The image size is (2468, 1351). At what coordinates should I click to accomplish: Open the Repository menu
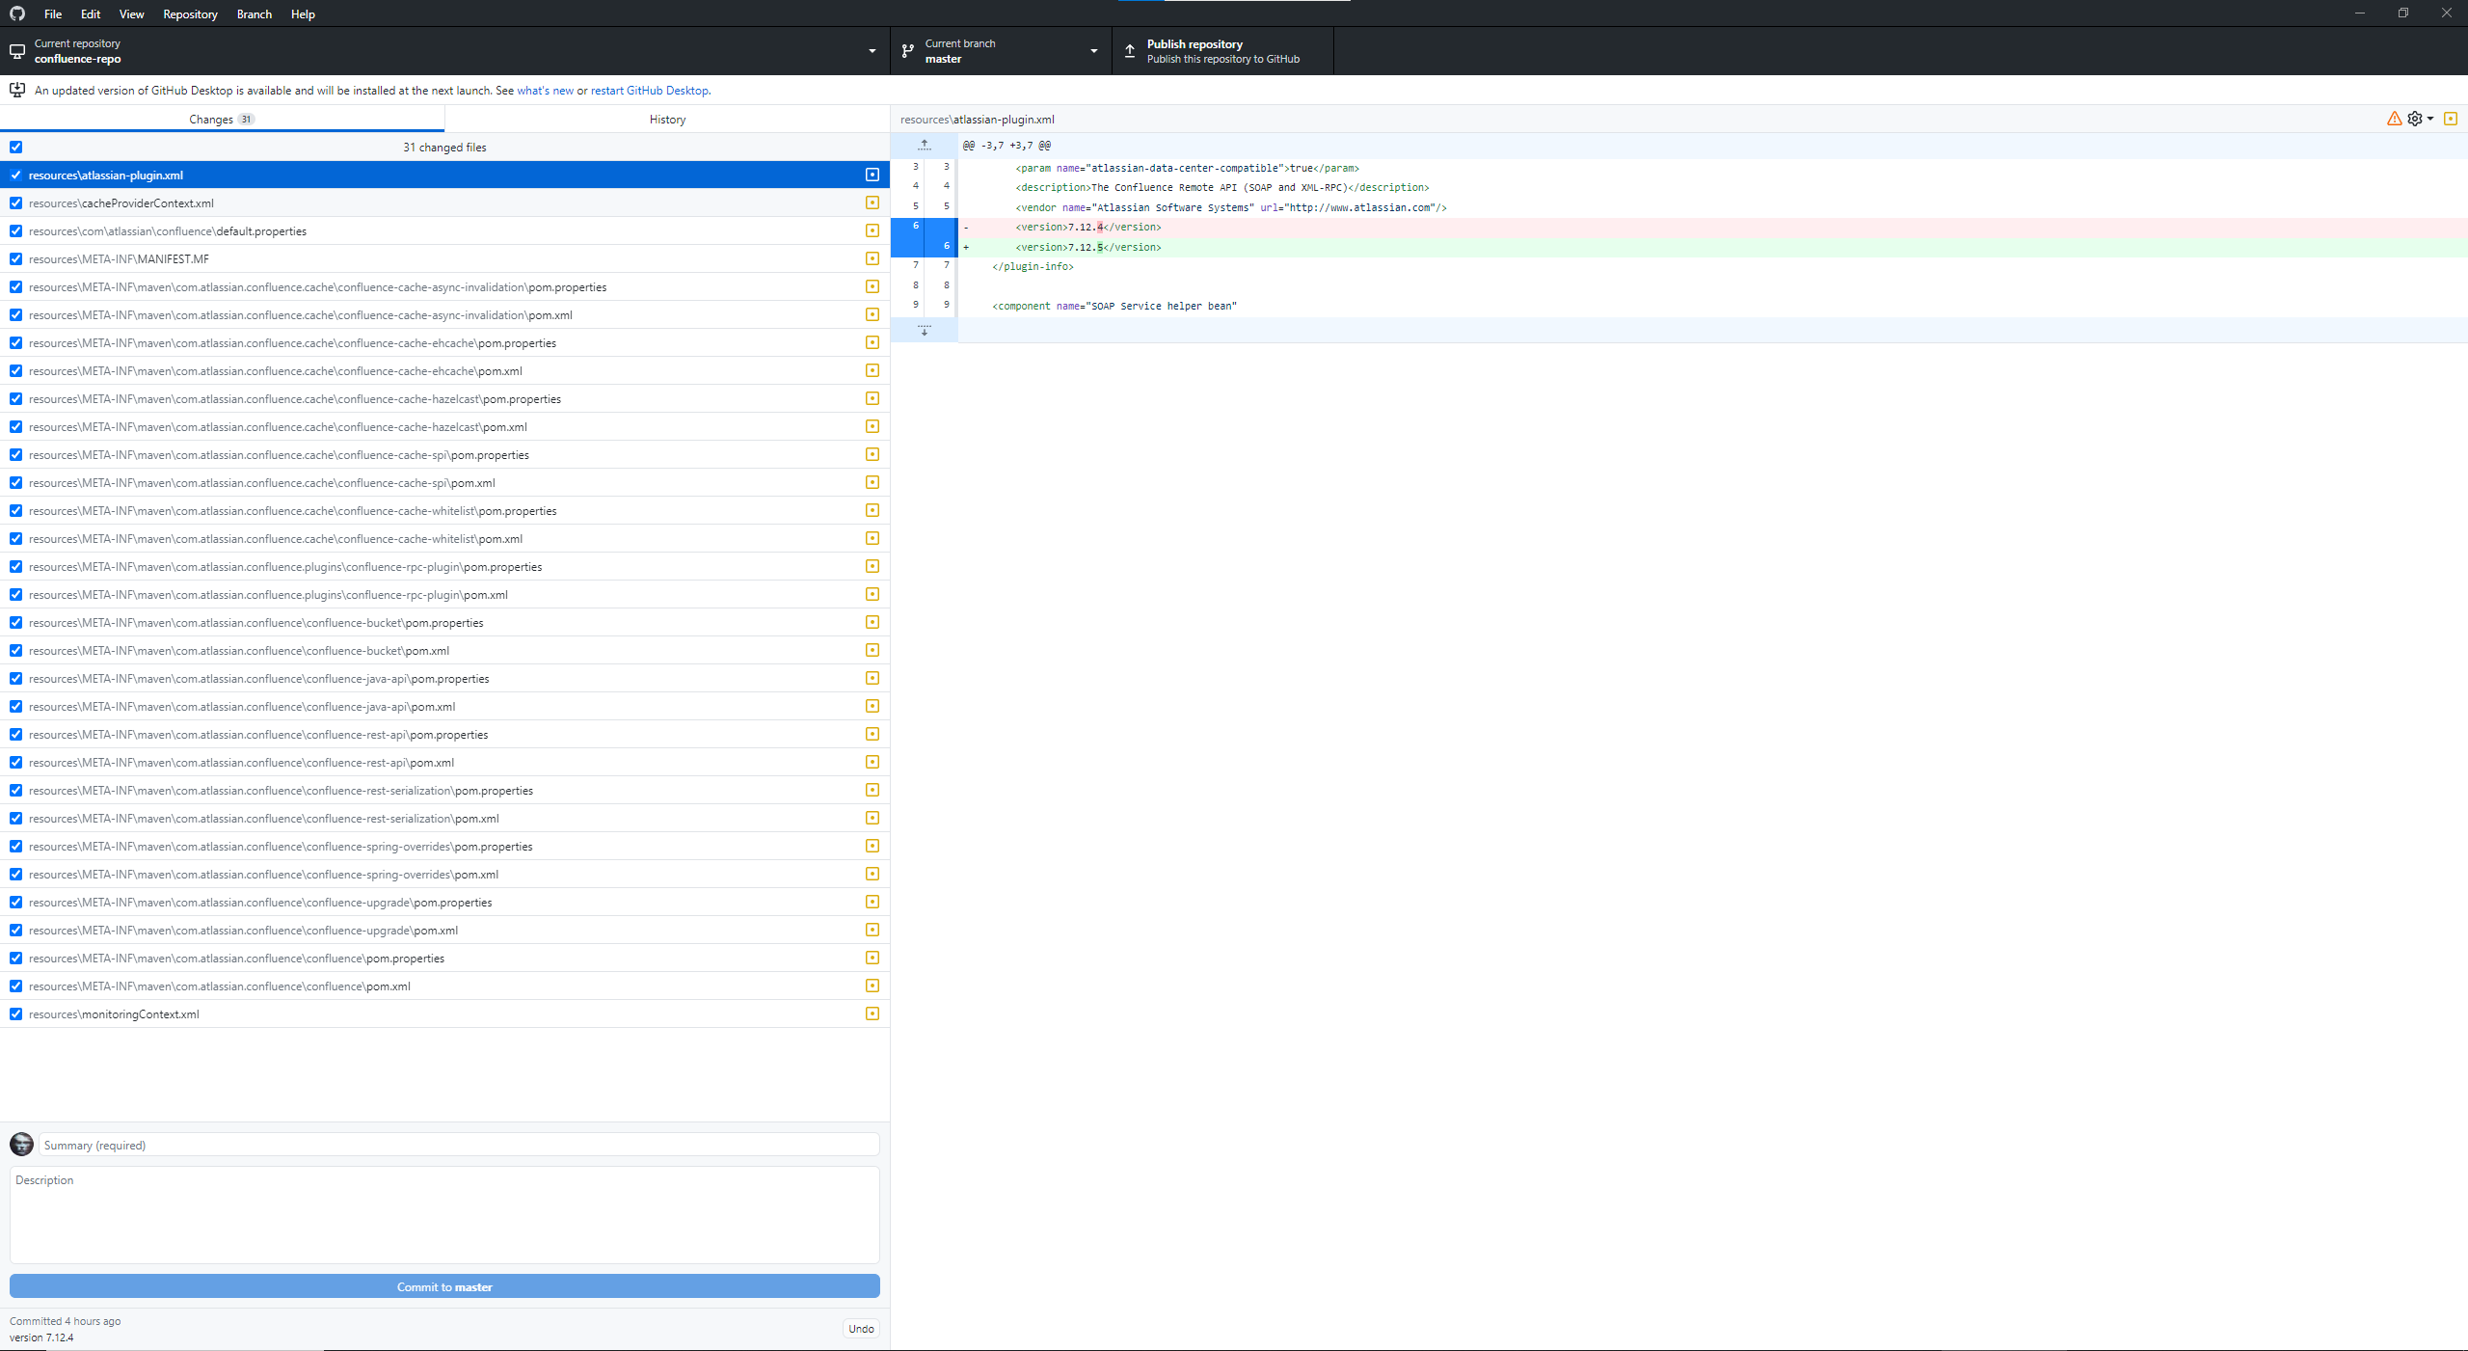coord(190,14)
